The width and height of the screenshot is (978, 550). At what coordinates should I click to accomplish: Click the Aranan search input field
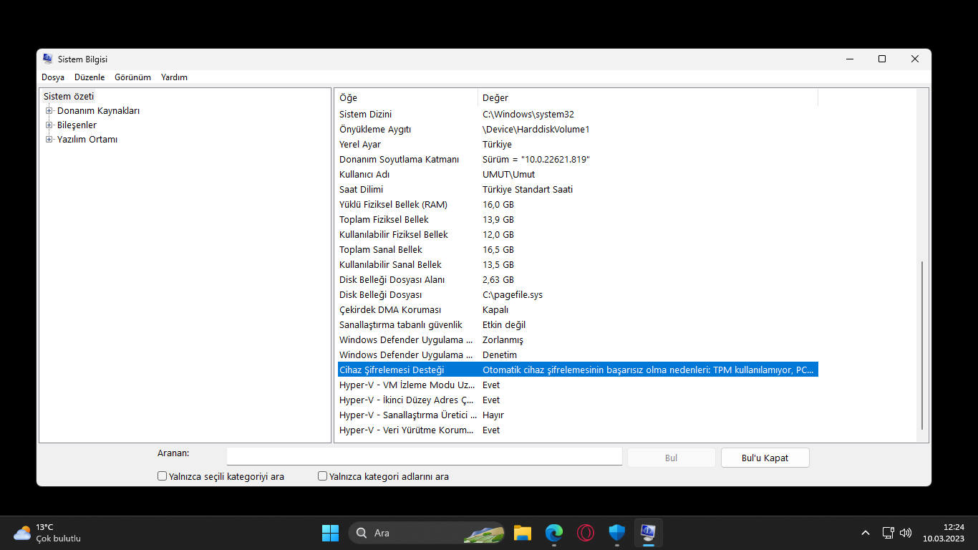click(x=425, y=456)
